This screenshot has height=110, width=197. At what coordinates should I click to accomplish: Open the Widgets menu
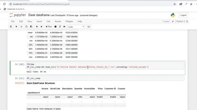69,21
